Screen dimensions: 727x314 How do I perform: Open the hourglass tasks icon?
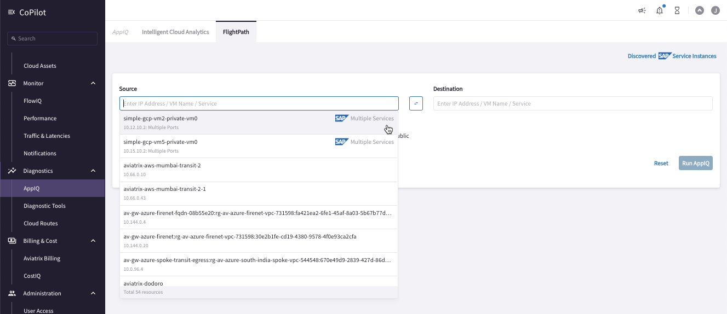pos(677,10)
